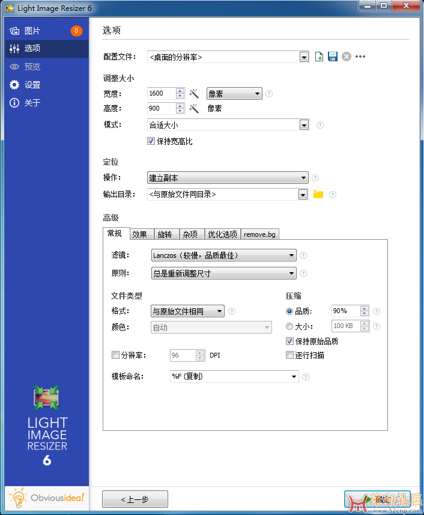
Task: Expand the 输出目录 output directory dropdown
Action: pos(303,195)
